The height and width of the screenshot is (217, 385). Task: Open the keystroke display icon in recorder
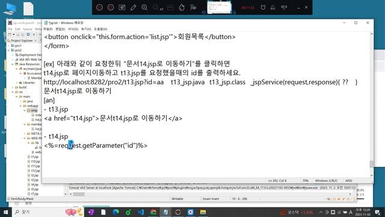coord(170,7)
